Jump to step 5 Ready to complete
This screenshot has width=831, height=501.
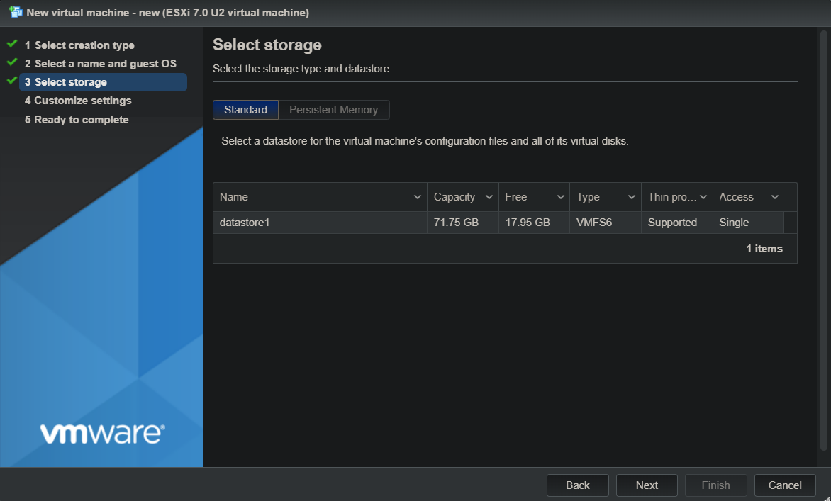pyautogui.click(x=77, y=120)
